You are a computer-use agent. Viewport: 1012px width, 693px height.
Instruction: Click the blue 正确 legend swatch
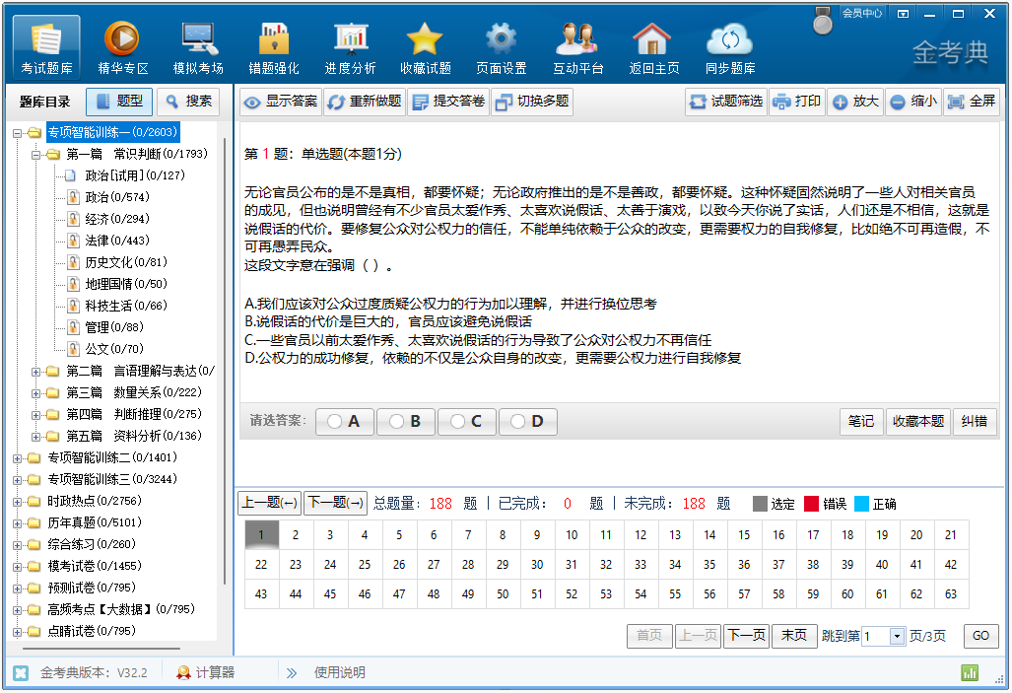pyautogui.click(x=861, y=504)
